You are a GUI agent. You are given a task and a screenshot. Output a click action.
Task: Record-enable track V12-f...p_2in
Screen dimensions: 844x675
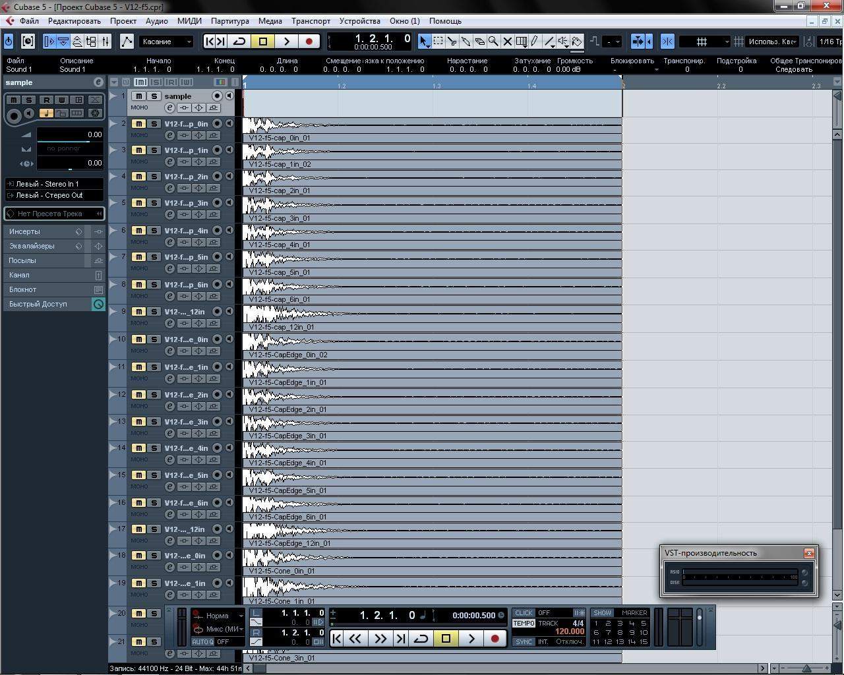tap(217, 177)
